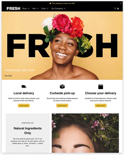The image size is (124, 155).
Task: Open the Our Company menu
Action: [58, 8]
